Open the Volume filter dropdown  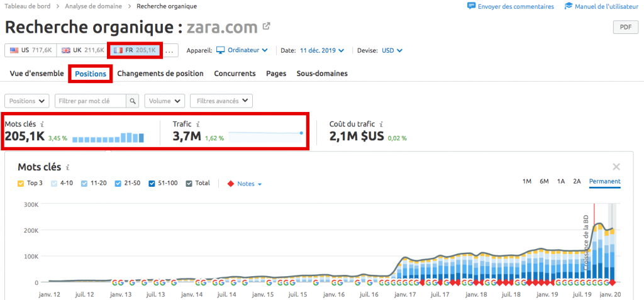165,101
